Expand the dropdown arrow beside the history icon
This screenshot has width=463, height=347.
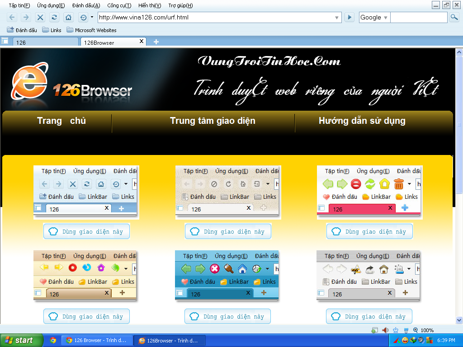point(92,17)
